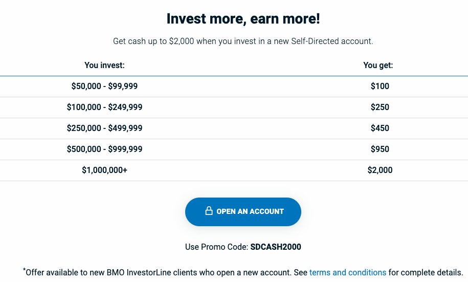
Task: Click the $950 reward amount
Action: point(380,149)
